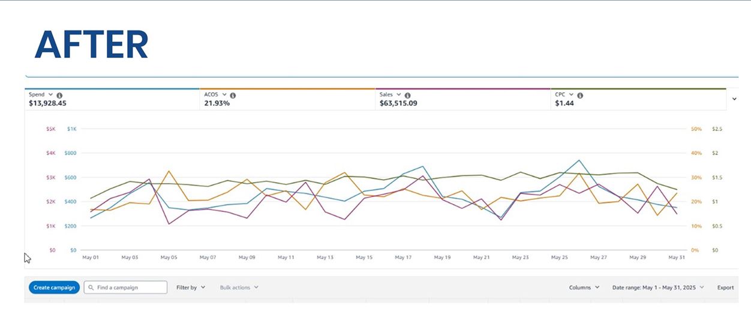This screenshot has height=331, width=751.
Task: Expand the Filter by dropdown
Action: [191, 288]
